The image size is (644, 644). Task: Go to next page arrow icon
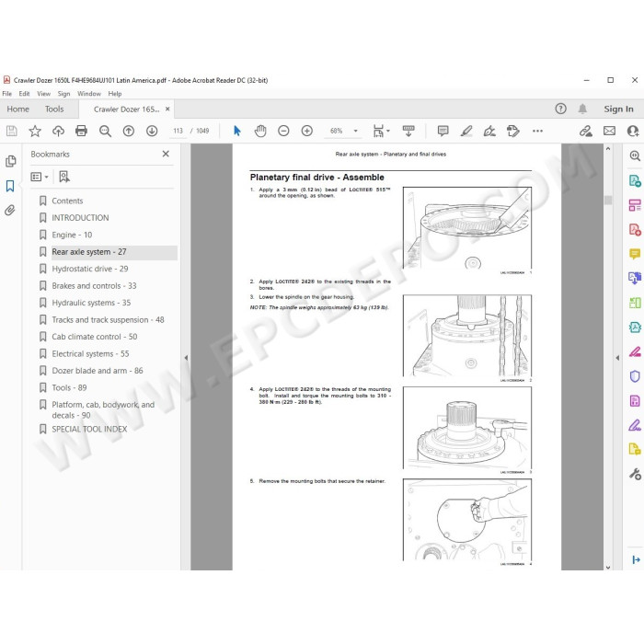[152, 131]
